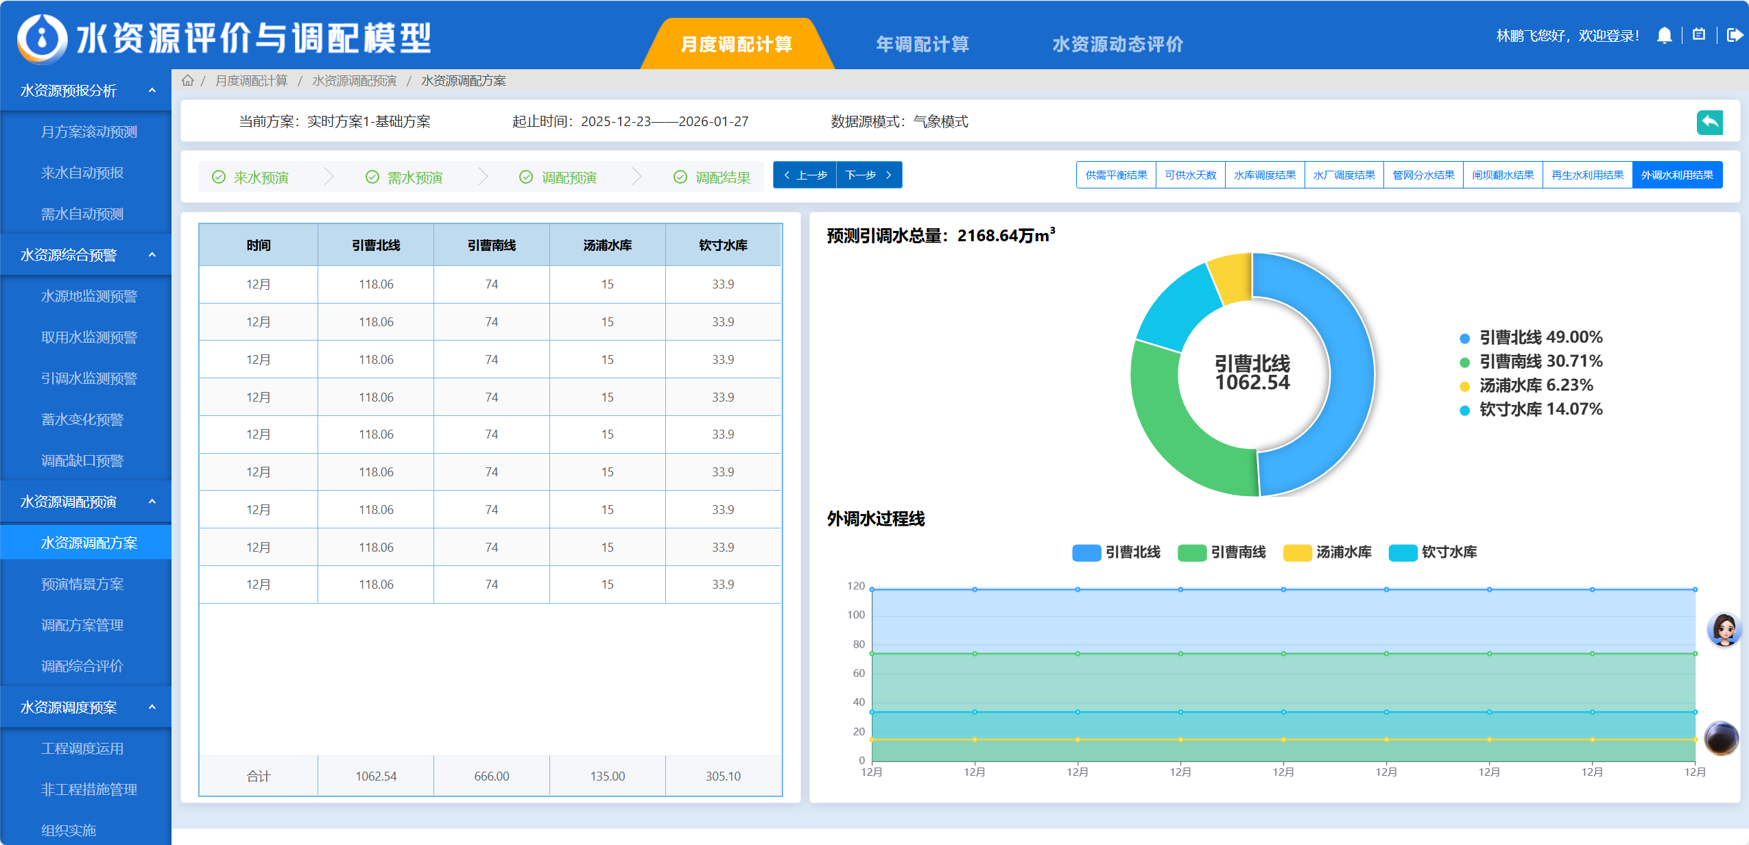Click the 上一步 button
Image resolution: width=1749 pixels, height=845 pixels.
805,175
